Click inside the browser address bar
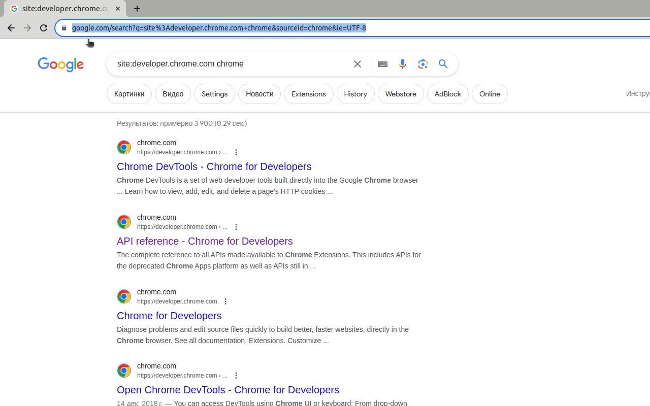This screenshot has height=406, width=650. [x=218, y=28]
